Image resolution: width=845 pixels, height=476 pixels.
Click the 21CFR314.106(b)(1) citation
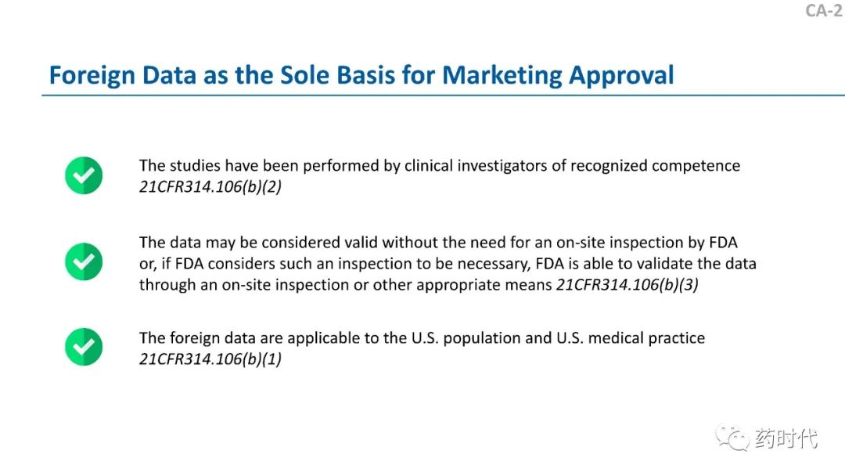210,359
